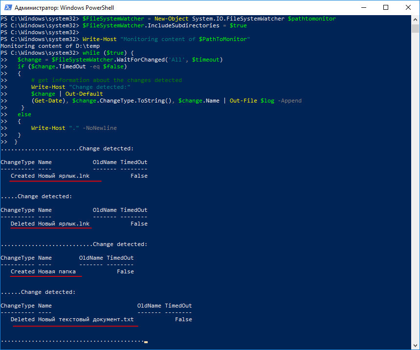The width and height of the screenshot is (420, 350).
Task: Click the scrollbar up arrow
Action: [415, 20]
